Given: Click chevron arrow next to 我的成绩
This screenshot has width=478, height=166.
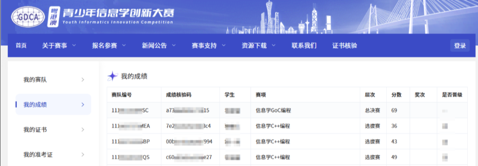Looking at the screenshot, I should (x=83, y=105).
